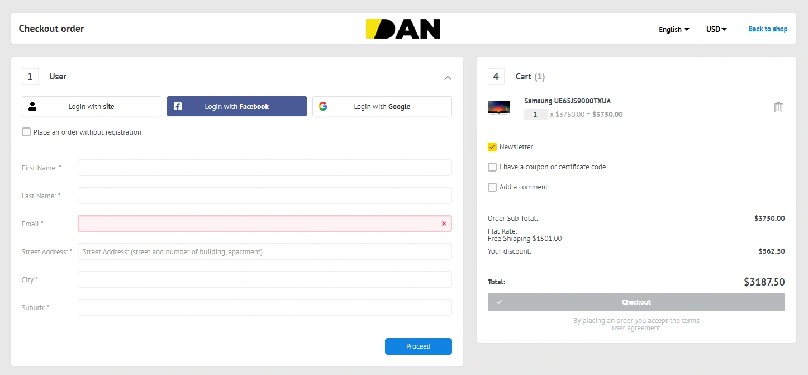Delete the Samsung TV with the trash icon

(778, 107)
